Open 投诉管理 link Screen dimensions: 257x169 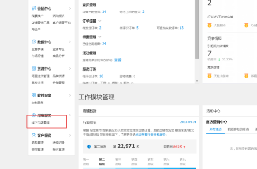(58, 149)
